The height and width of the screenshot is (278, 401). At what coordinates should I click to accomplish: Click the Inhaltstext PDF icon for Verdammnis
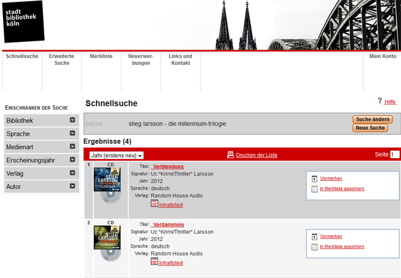click(x=155, y=261)
